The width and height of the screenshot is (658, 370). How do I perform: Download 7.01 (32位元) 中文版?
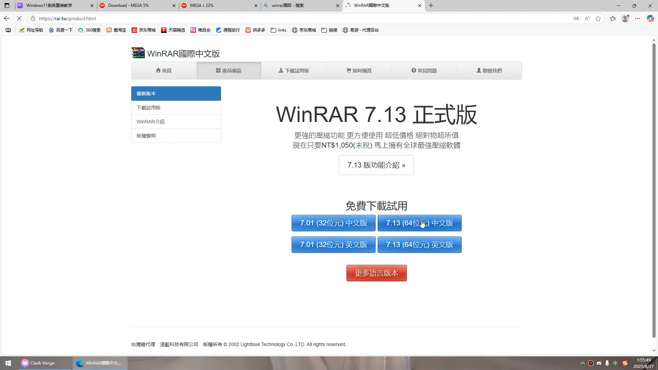[x=333, y=223]
